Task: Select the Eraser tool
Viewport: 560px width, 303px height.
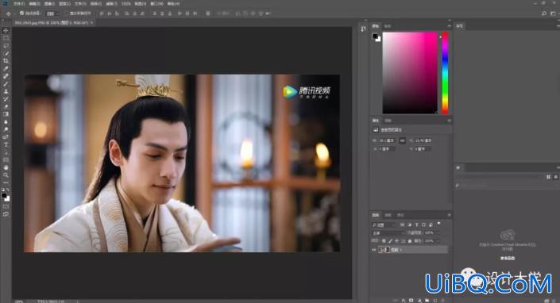Action: (x=6, y=106)
